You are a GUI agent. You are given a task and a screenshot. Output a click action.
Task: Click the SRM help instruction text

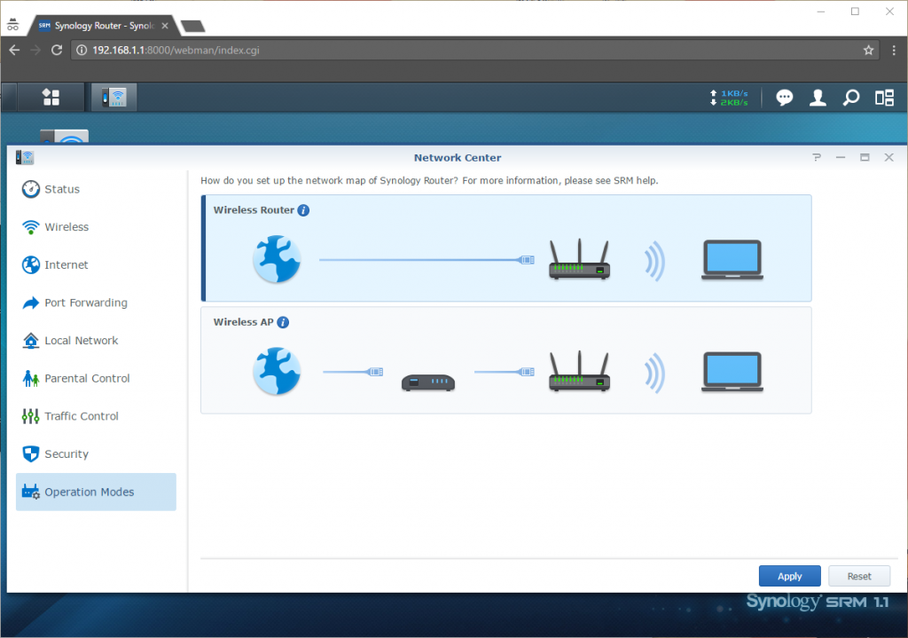(x=429, y=181)
